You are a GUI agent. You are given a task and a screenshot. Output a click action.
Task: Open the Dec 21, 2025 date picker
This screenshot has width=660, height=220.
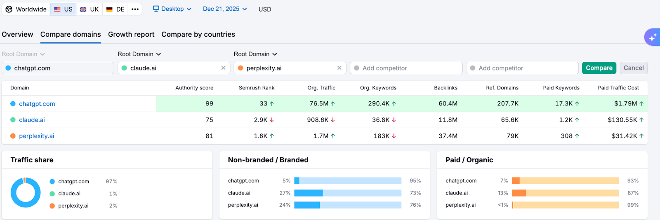click(x=225, y=9)
